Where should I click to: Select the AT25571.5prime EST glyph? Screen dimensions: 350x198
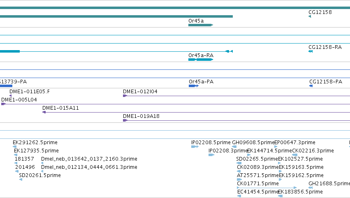[239, 180]
